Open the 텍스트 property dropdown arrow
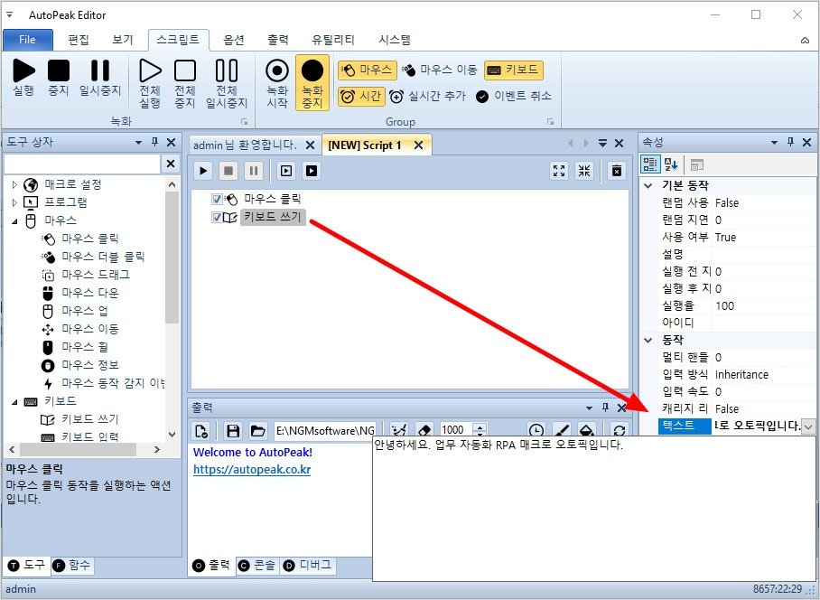Image resolution: width=820 pixels, height=600 pixels. coord(808,427)
